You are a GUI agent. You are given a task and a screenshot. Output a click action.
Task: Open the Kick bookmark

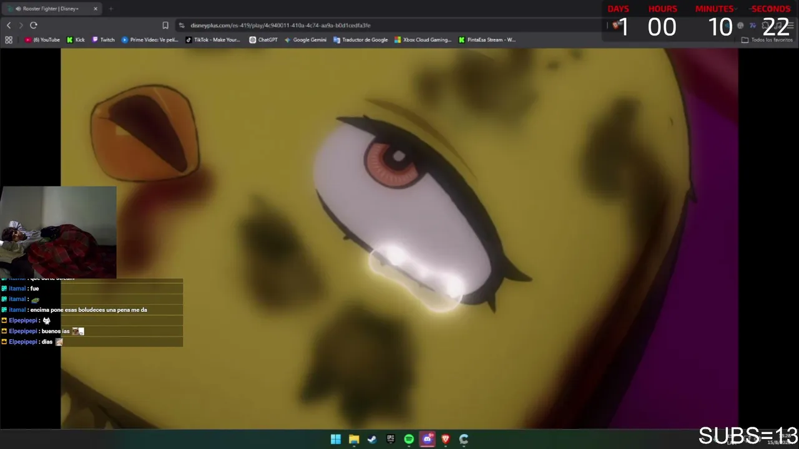pyautogui.click(x=76, y=40)
